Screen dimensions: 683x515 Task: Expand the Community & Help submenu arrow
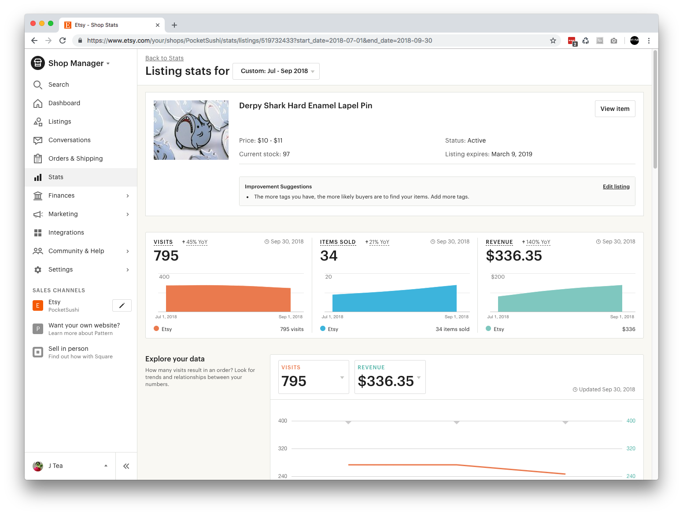click(128, 251)
